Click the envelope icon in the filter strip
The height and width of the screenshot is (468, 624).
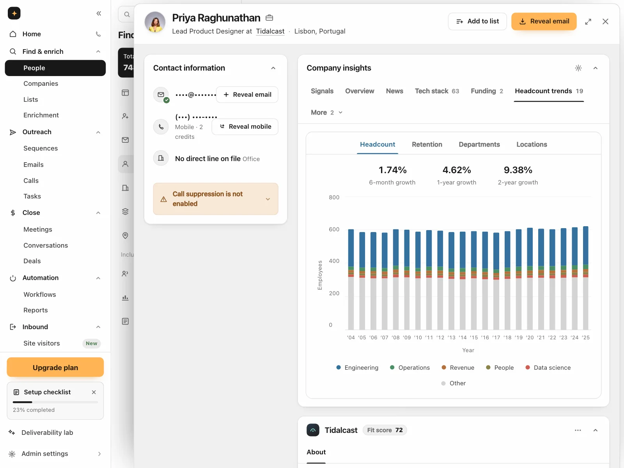click(125, 140)
